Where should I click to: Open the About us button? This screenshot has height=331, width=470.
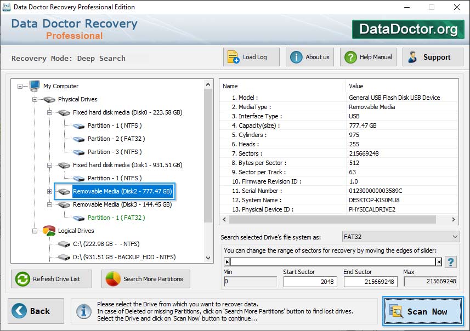pyautogui.click(x=310, y=57)
